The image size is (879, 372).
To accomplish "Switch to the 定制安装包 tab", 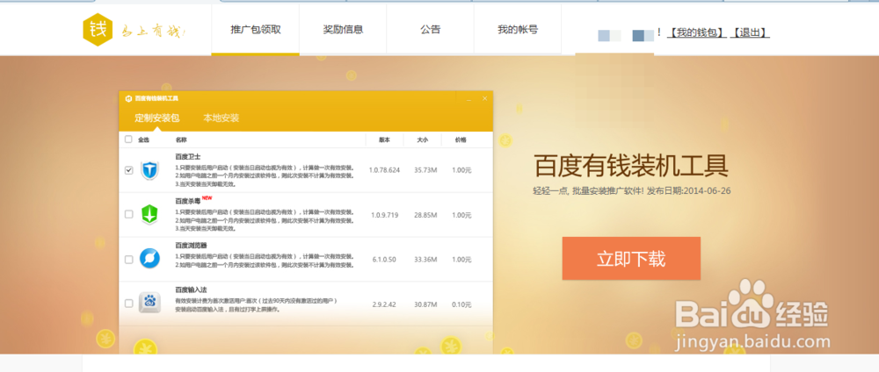I will 157,118.
